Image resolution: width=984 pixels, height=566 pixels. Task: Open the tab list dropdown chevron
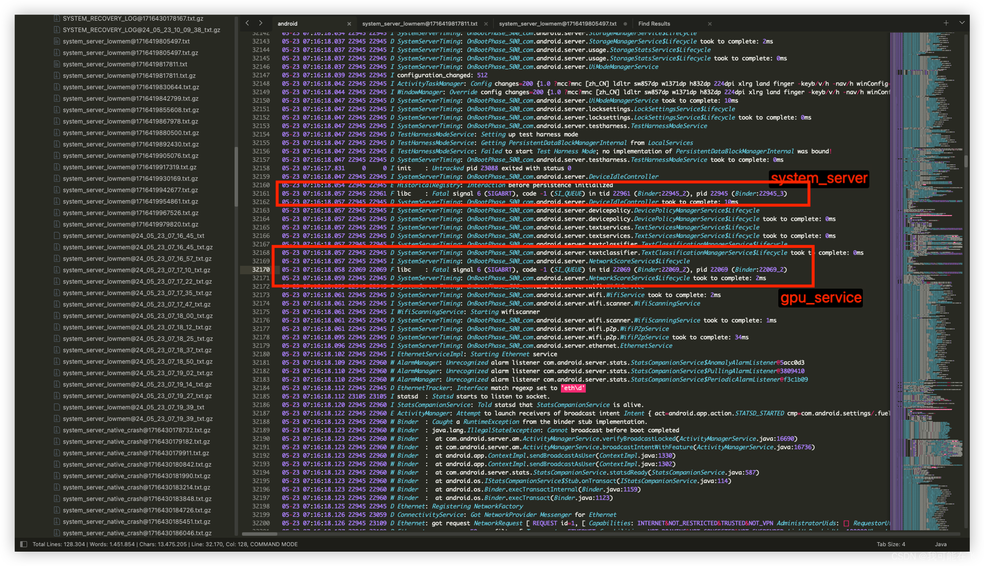point(962,23)
